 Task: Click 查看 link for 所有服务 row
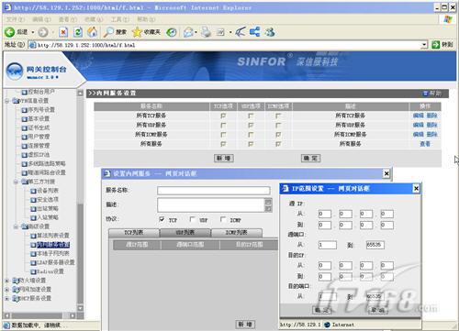[425, 144]
